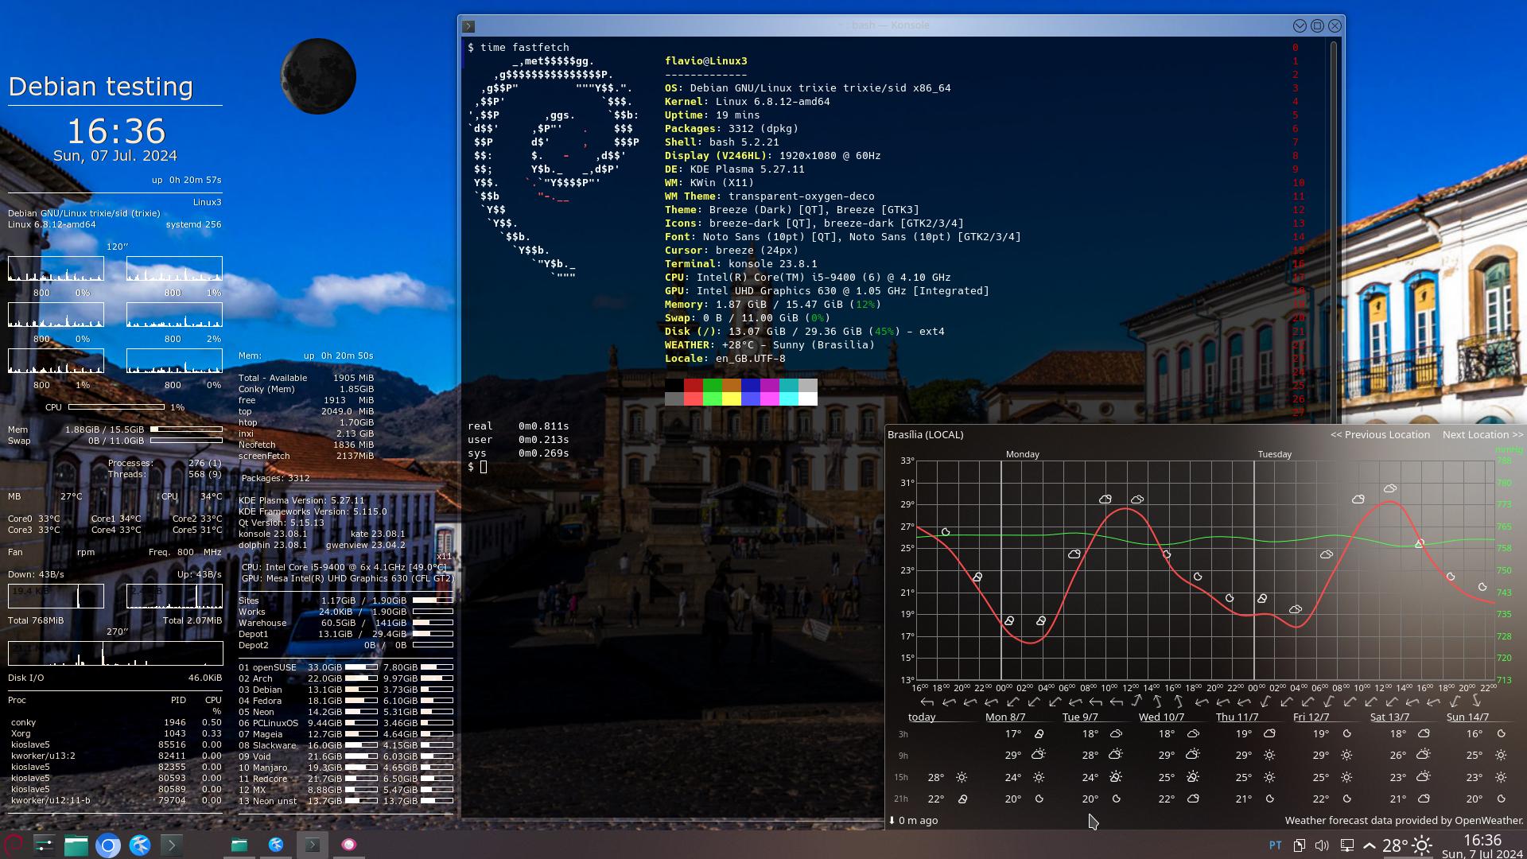Click the Sat 13/7 3h forecast icon
1527x859 pixels.
coord(1424,734)
